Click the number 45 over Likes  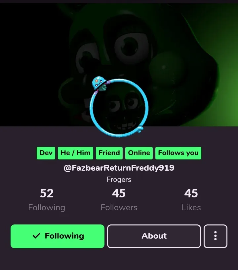coord(191,193)
